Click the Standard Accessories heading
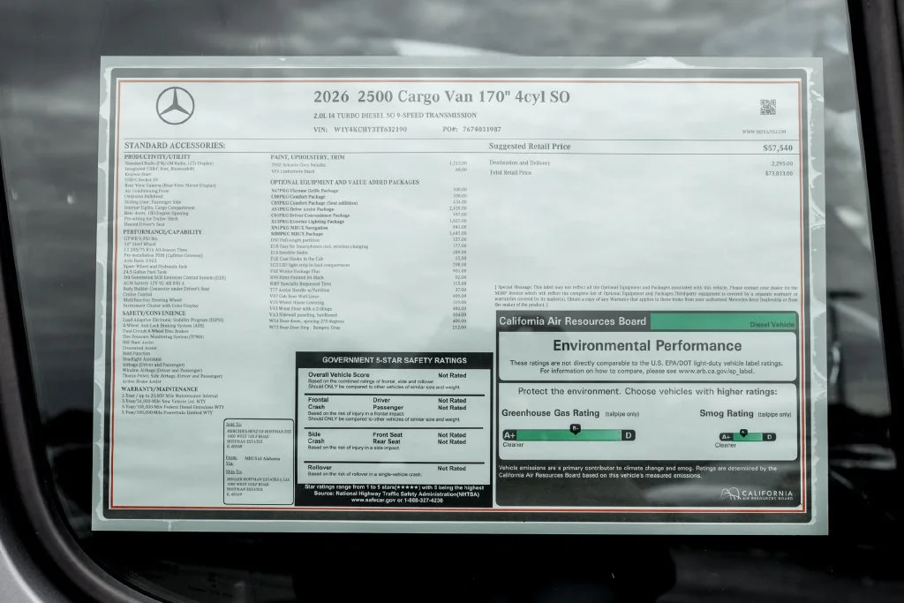Screen dimensions: 904x603 [175, 146]
